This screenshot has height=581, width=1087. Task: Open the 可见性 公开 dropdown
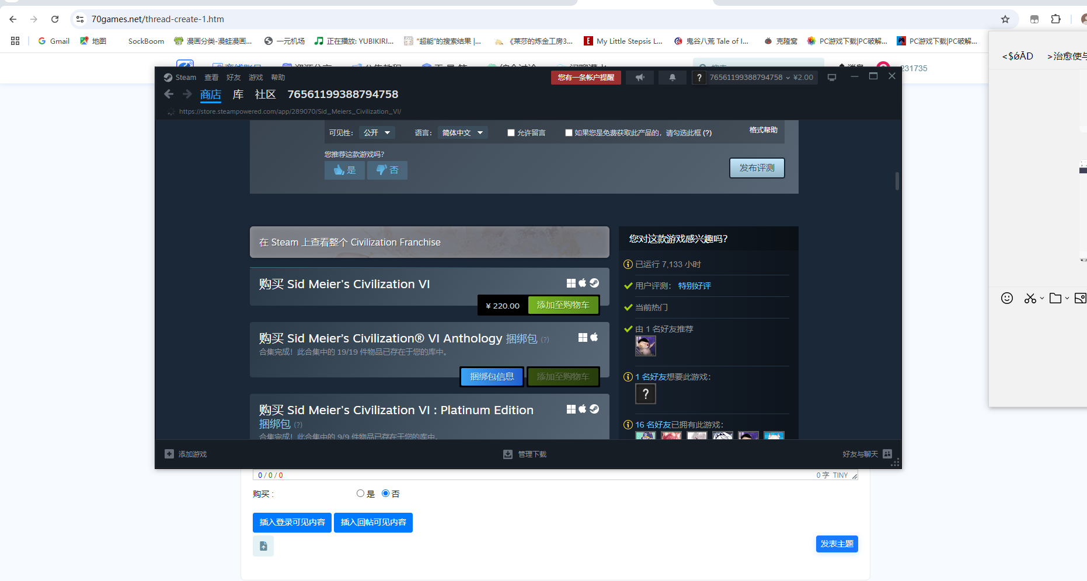pos(377,133)
